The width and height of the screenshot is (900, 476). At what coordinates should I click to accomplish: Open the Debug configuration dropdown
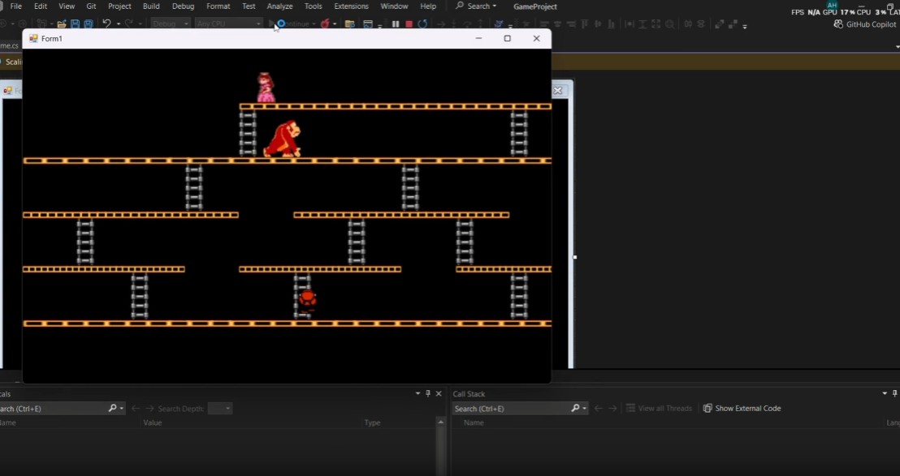[171, 24]
